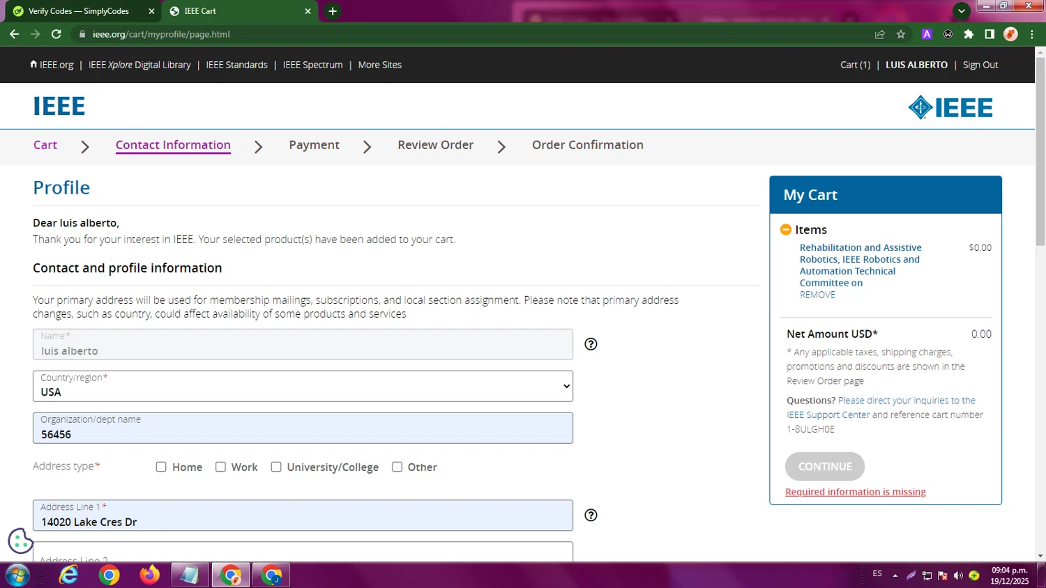The height and width of the screenshot is (588, 1046).
Task: Click the help icon beside Name field
Action: [x=591, y=344]
